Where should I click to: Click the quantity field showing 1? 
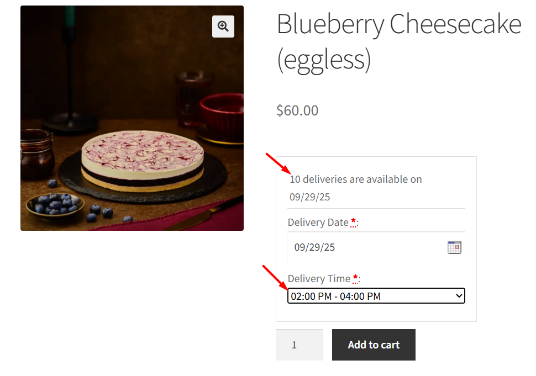pos(299,345)
